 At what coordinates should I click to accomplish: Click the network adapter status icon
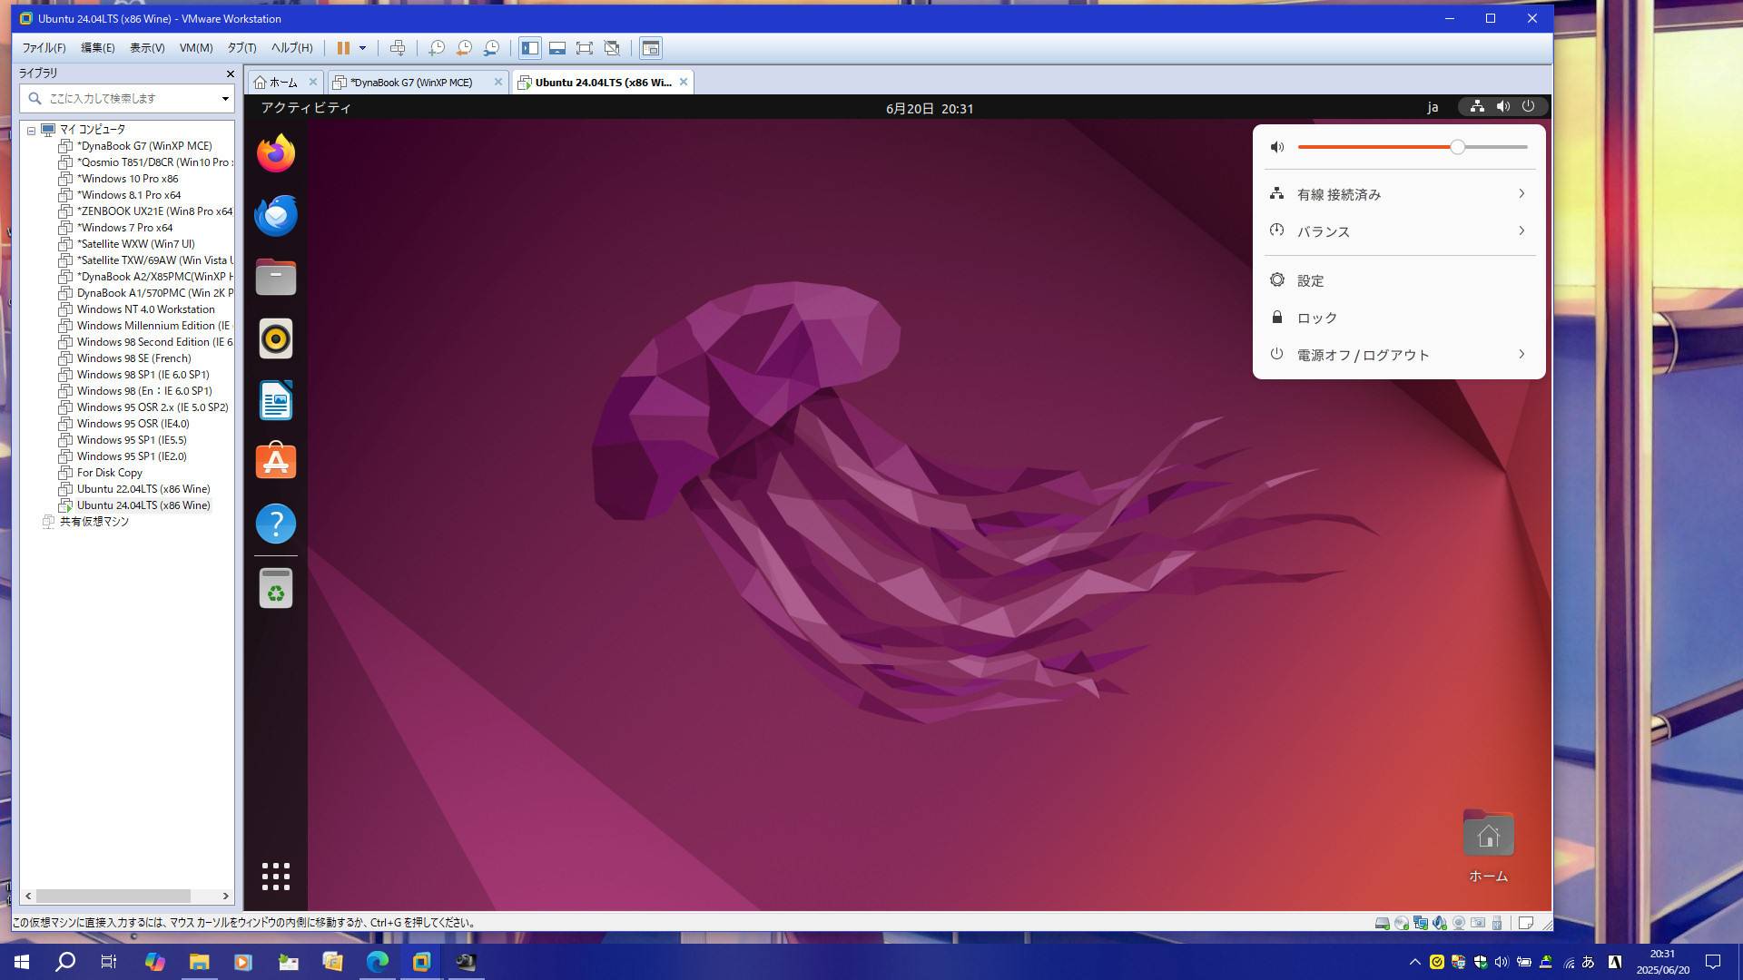click(1421, 923)
